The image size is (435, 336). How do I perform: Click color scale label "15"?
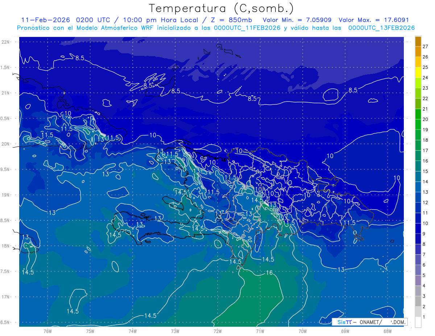pyautogui.click(x=426, y=171)
